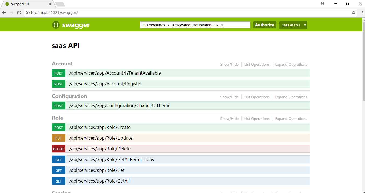Screen dimensions: 365x193
Task: Expand Configuration/ChangeUiTheme endpoint path
Action: [120, 105]
